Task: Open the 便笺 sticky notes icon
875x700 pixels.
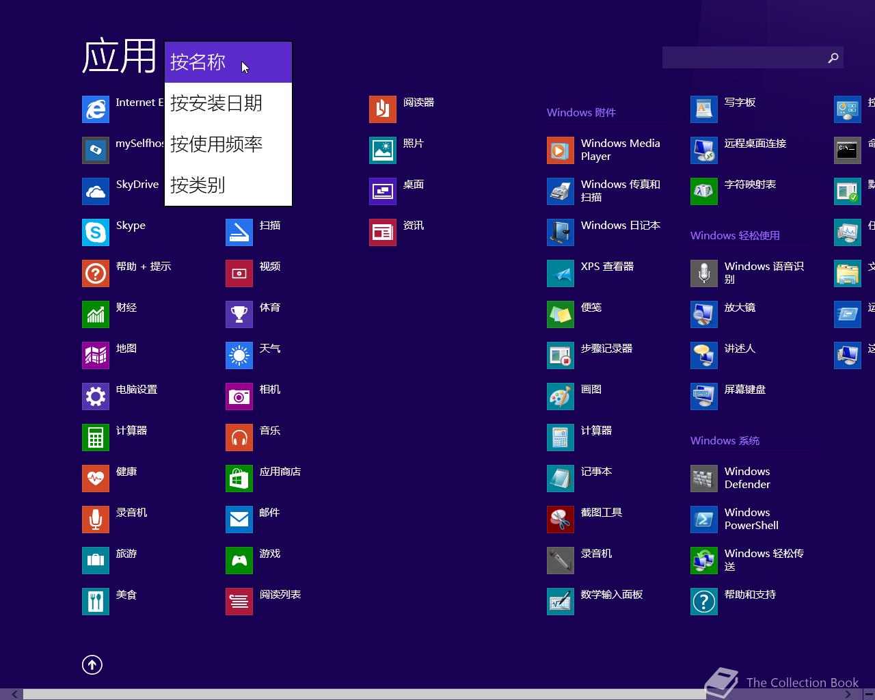Action: point(561,314)
